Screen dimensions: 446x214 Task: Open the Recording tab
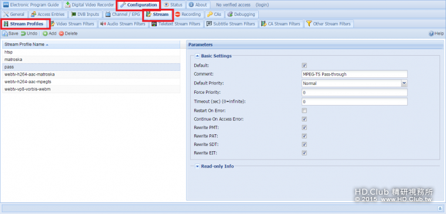point(188,14)
